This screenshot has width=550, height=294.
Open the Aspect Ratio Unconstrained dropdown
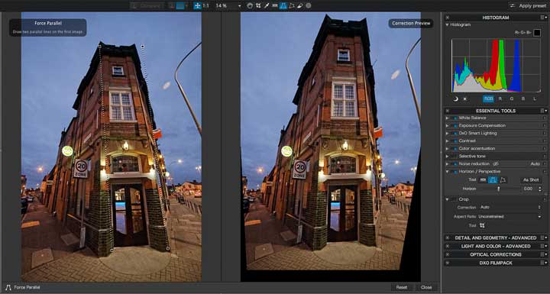coord(510,216)
